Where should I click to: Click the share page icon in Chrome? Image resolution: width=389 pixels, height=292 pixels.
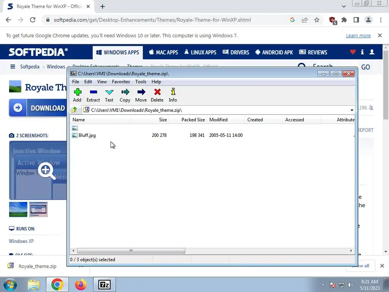pos(305,20)
